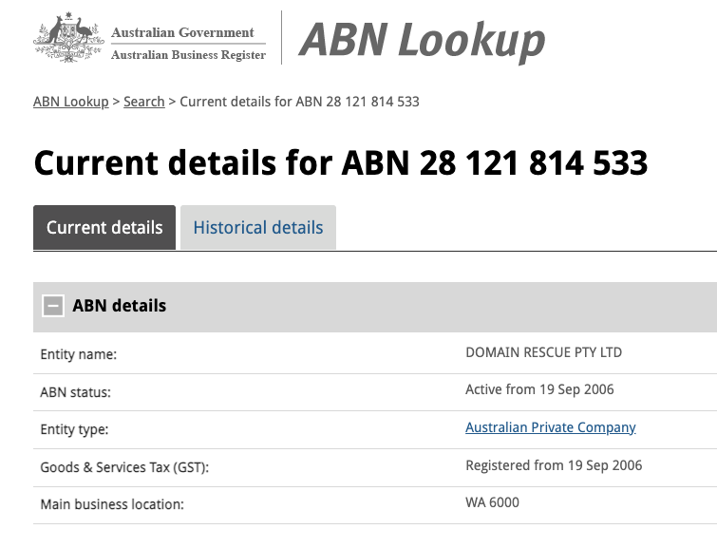Screen dimensions: 717x548
Task: Open the Historical details tab
Action: point(258,227)
